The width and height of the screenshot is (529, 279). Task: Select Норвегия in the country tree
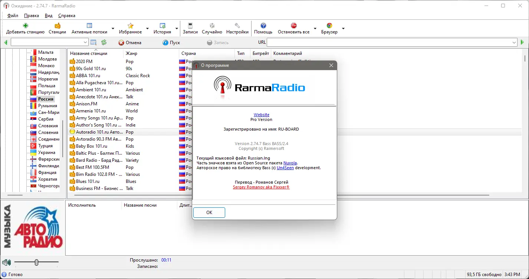coord(48,79)
